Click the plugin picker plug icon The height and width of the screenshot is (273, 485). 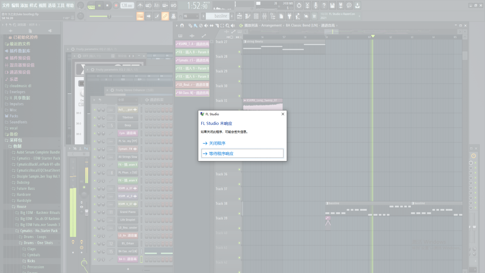[289, 16]
